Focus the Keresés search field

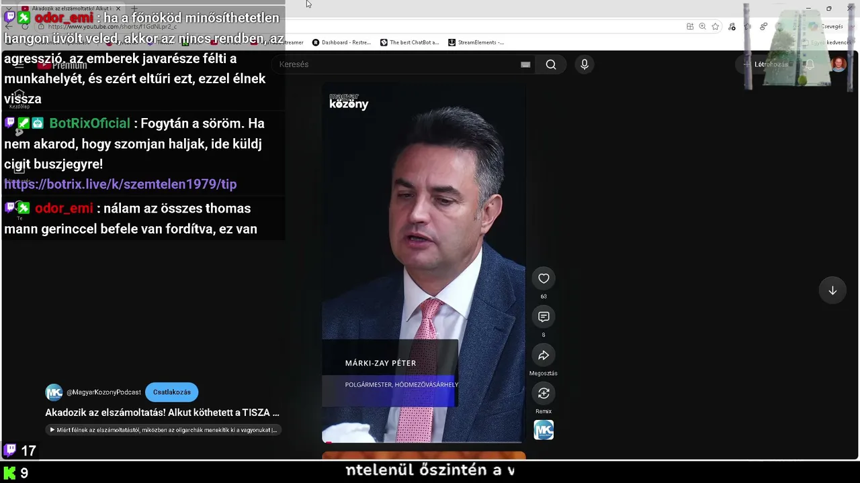[x=403, y=64]
